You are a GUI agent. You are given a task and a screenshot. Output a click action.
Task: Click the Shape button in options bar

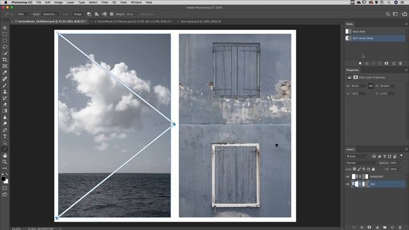click(78, 14)
